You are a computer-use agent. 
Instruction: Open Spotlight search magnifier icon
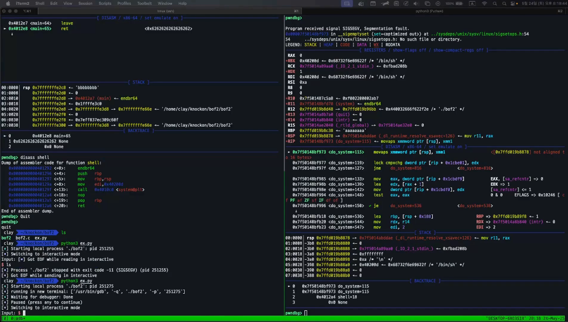click(505, 3)
